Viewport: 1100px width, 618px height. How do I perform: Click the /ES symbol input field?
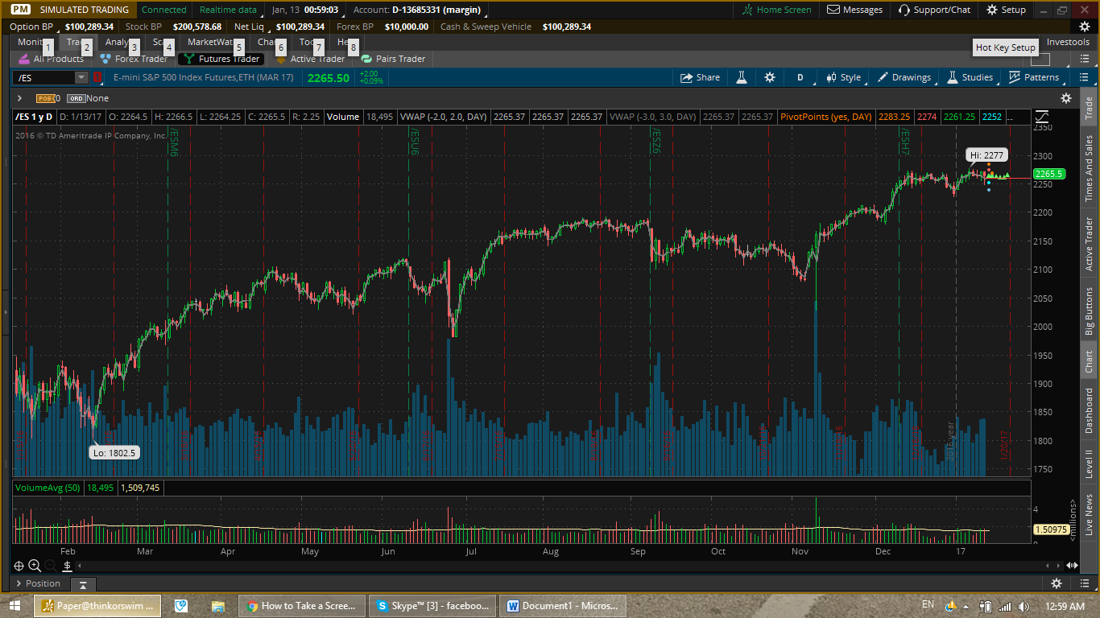44,77
